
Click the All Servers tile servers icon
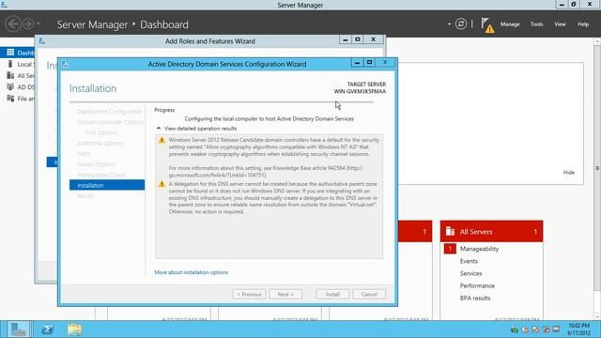pyautogui.click(x=450, y=232)
